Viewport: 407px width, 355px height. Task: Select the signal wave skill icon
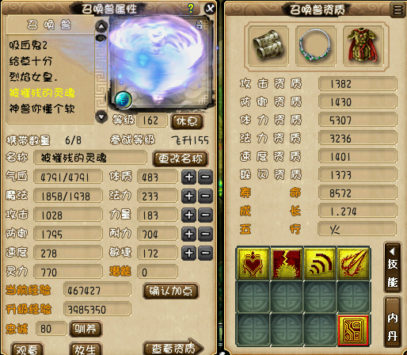(x=320, y=263)
